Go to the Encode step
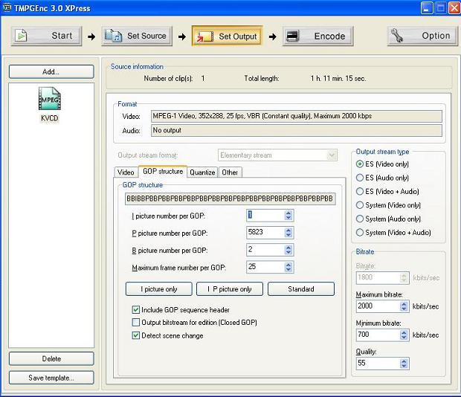This screenshot has height=397, width=461. (x=317, y=36)
